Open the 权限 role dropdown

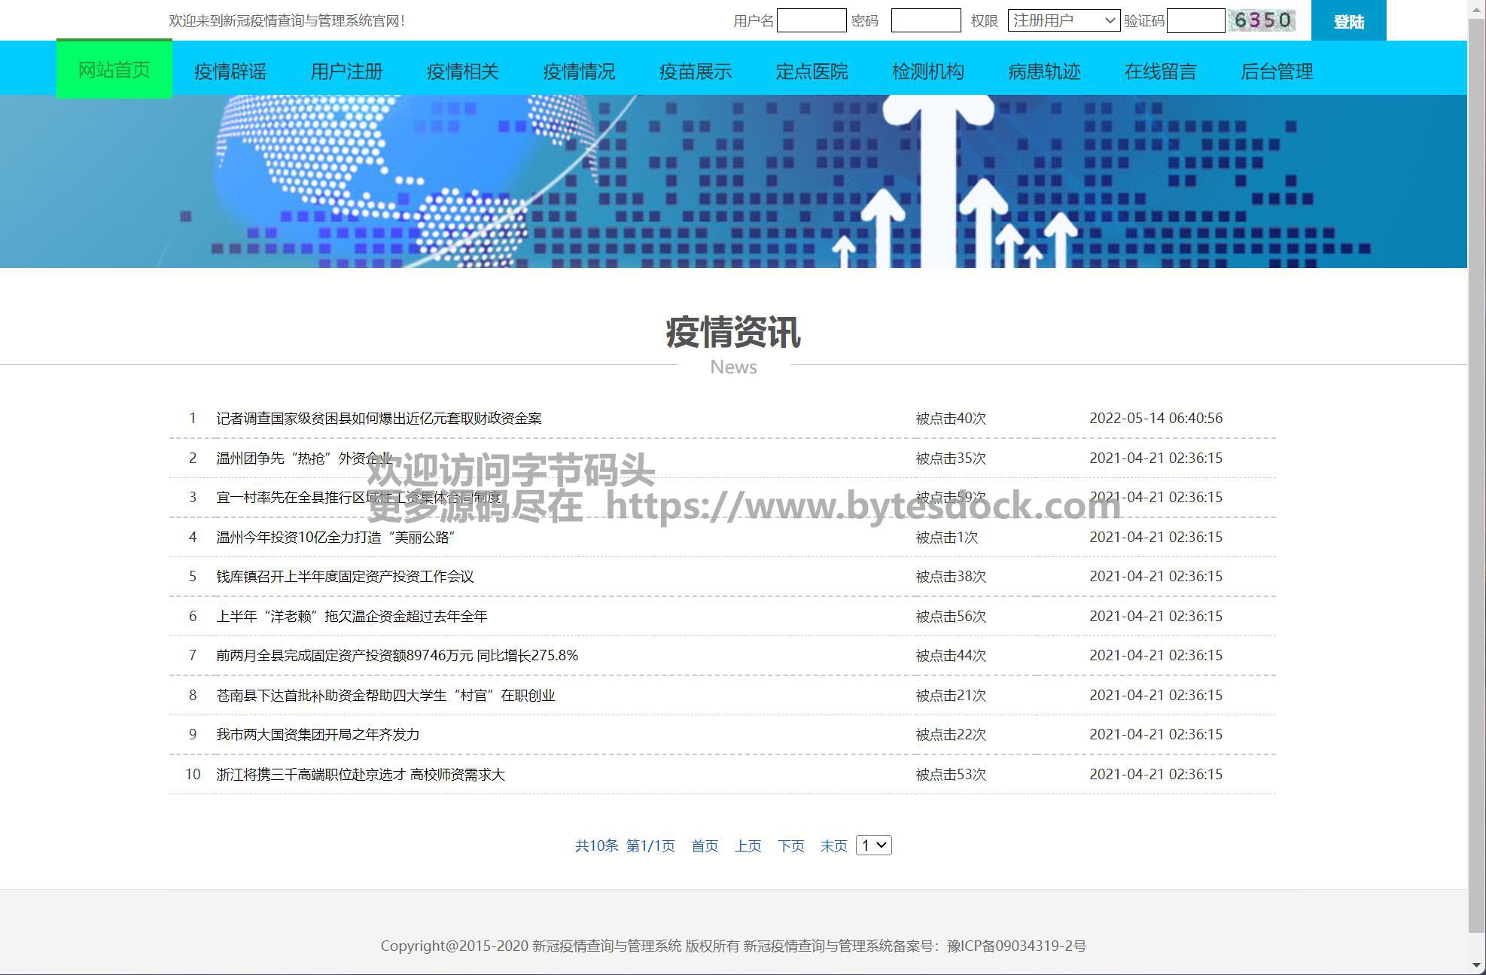pos(1063,20)
